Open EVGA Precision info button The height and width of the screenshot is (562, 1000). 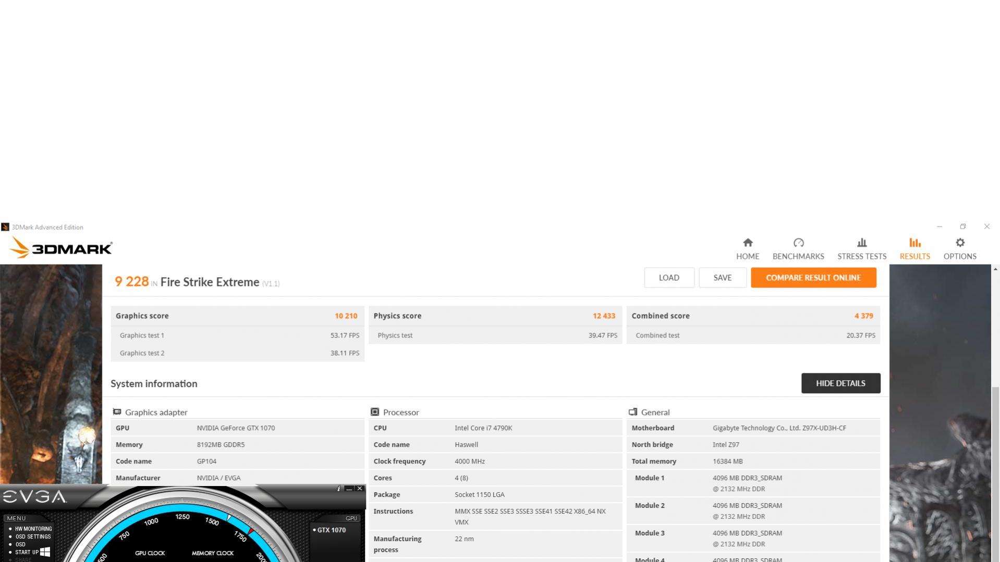[338, 489]
